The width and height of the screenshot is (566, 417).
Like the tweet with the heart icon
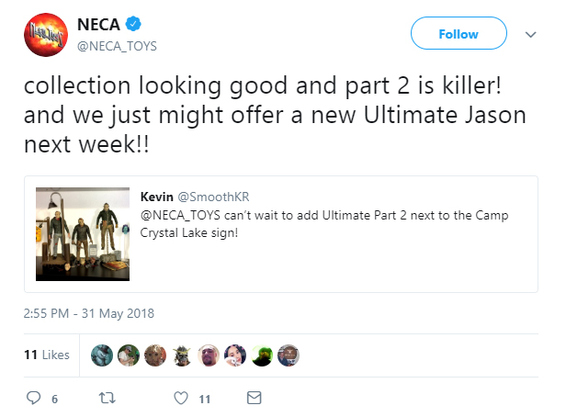click(181, 399)
